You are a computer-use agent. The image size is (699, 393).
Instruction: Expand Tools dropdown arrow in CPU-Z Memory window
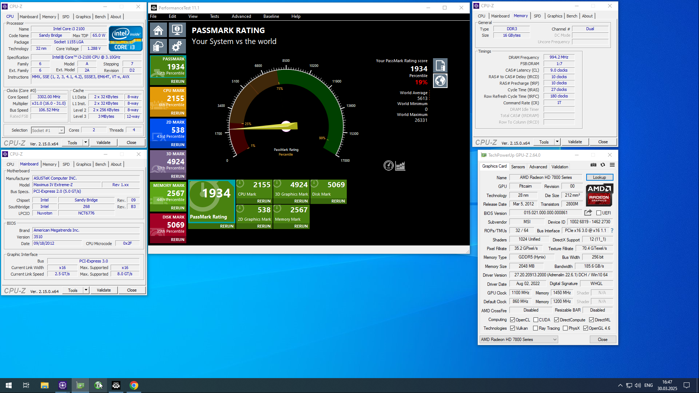click(x=557, y=142)
